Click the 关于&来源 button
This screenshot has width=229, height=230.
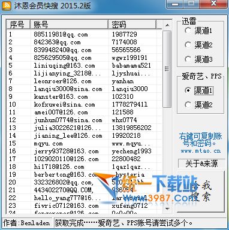tap(201, 164)
